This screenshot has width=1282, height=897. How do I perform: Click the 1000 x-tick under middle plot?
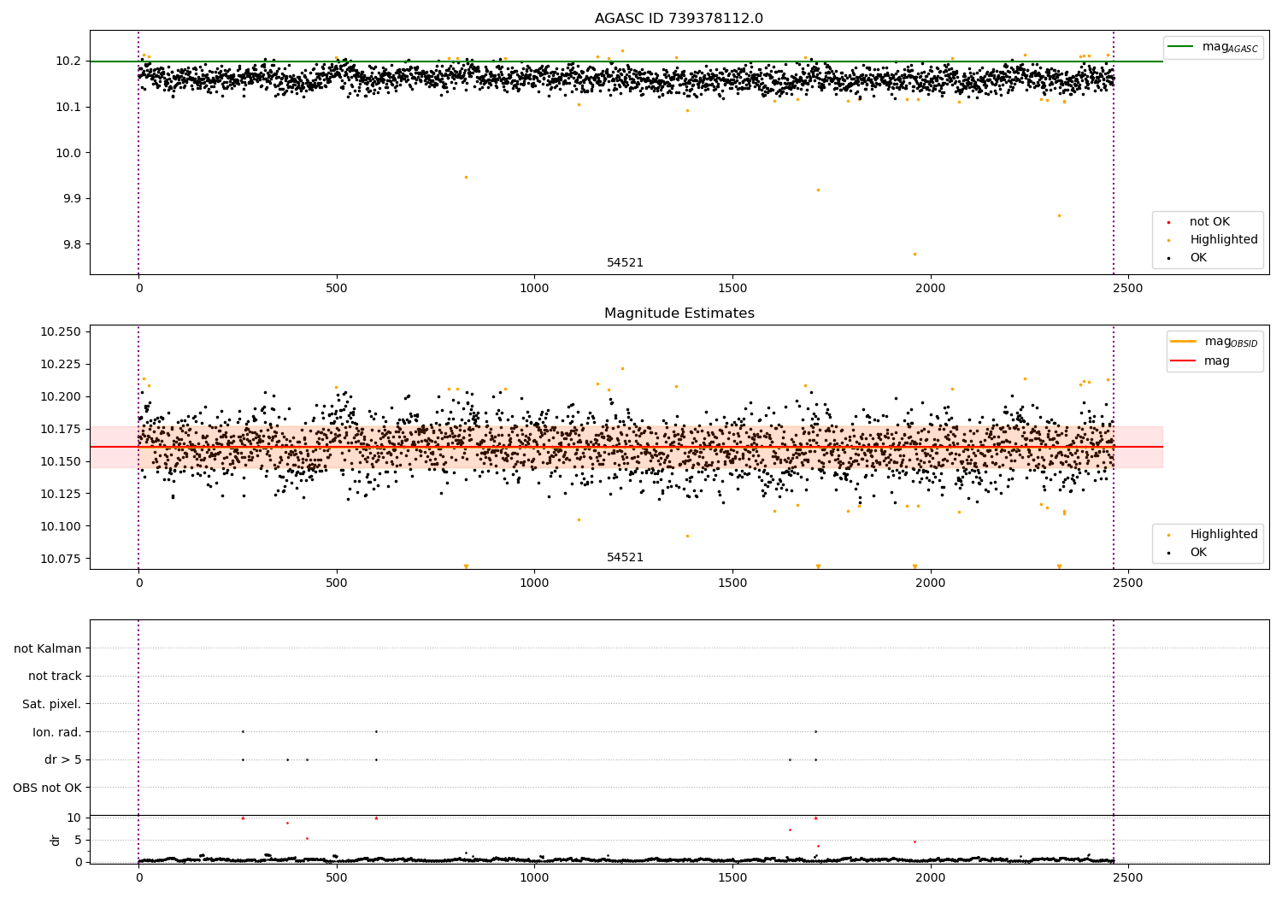click(x=534, y=583)
